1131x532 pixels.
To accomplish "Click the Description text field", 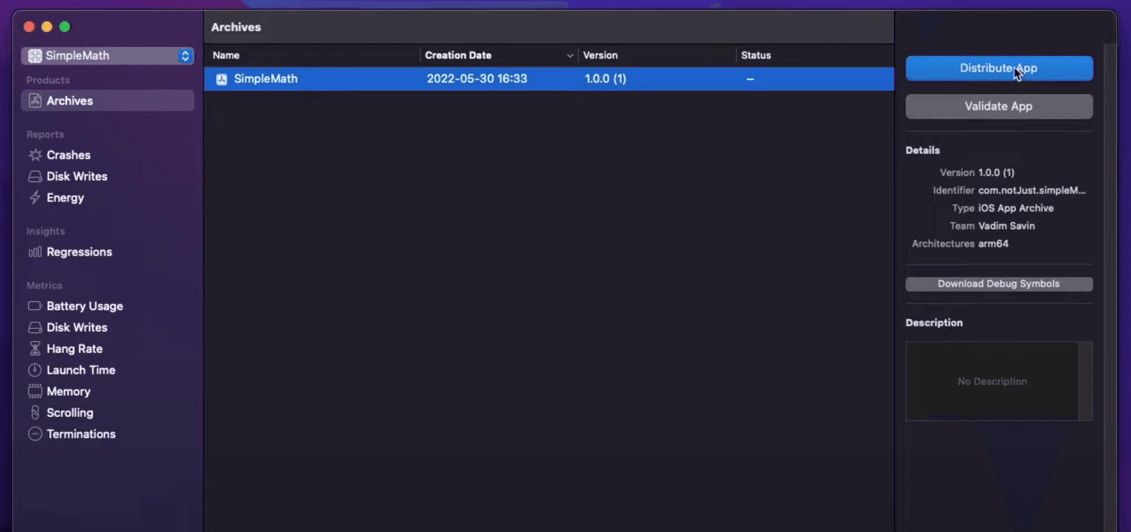I will pos(992,381).
